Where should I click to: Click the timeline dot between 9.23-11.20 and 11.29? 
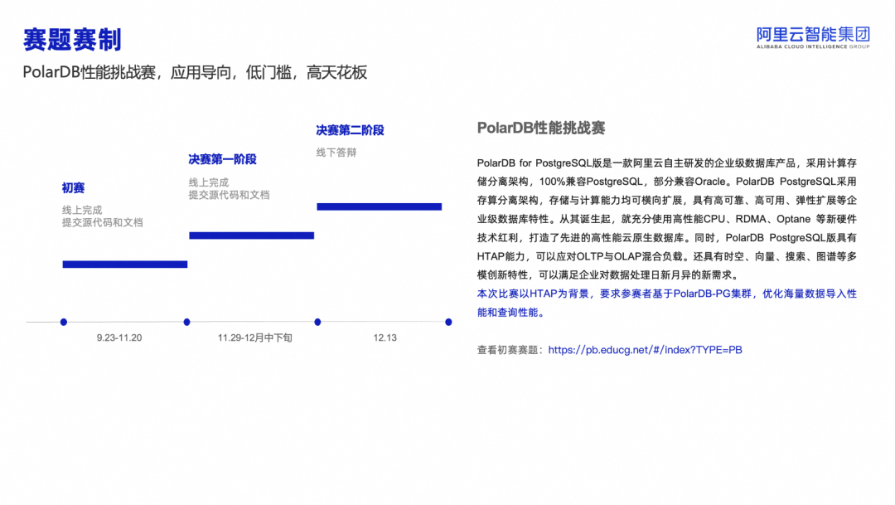[186, 323]
